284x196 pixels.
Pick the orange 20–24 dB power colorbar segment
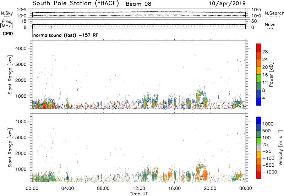259,63
